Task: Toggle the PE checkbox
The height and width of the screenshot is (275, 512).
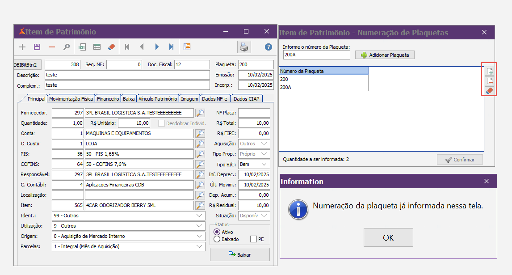Action: pyautogui.click(x=254, y=239)
